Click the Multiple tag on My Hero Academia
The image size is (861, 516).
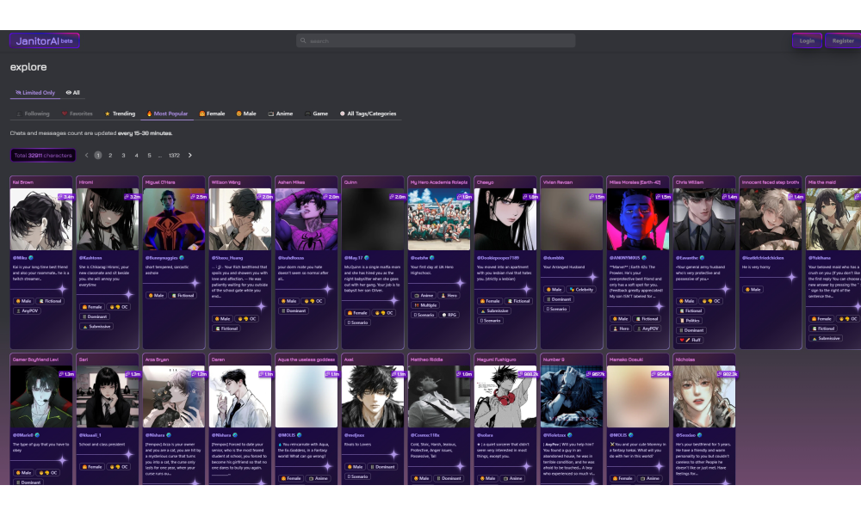[x=426, y=305]
